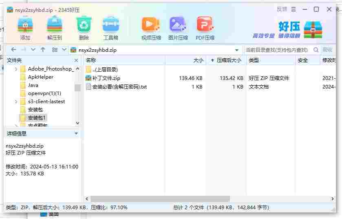Click the 删除 (Delete) trash icon
The width and height of the screenshot is (342, 219).
click(x=84, y=29)
